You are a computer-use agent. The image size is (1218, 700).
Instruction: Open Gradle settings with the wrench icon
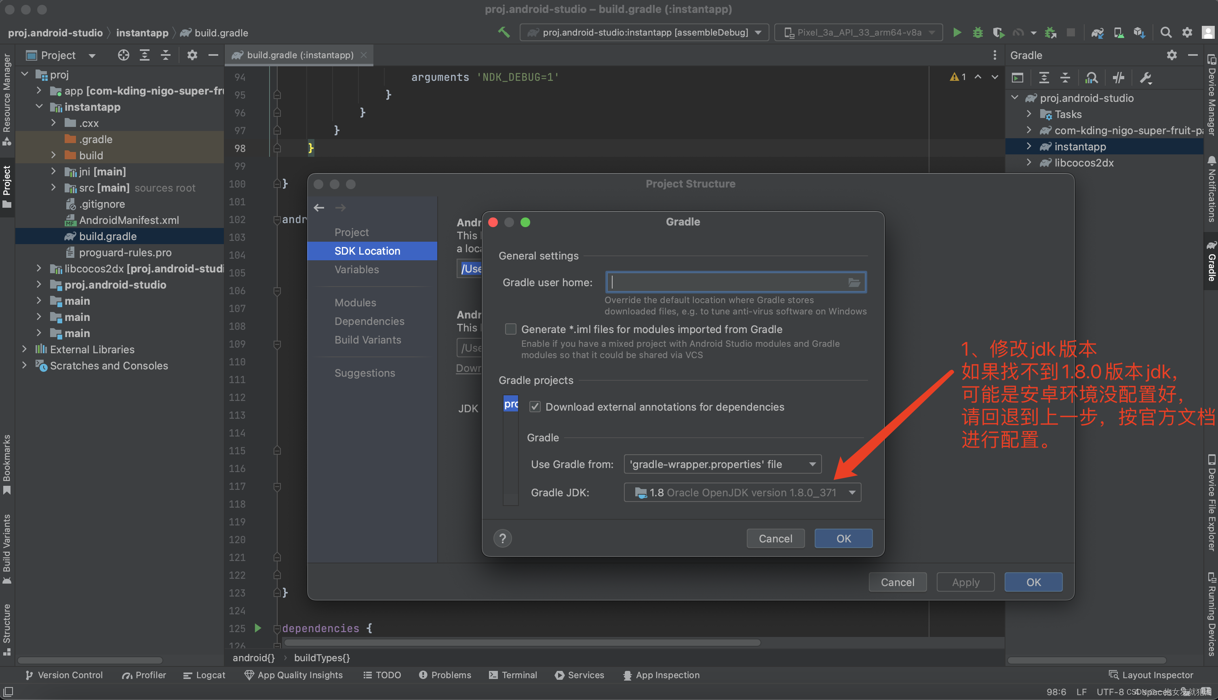point(1147,78)
